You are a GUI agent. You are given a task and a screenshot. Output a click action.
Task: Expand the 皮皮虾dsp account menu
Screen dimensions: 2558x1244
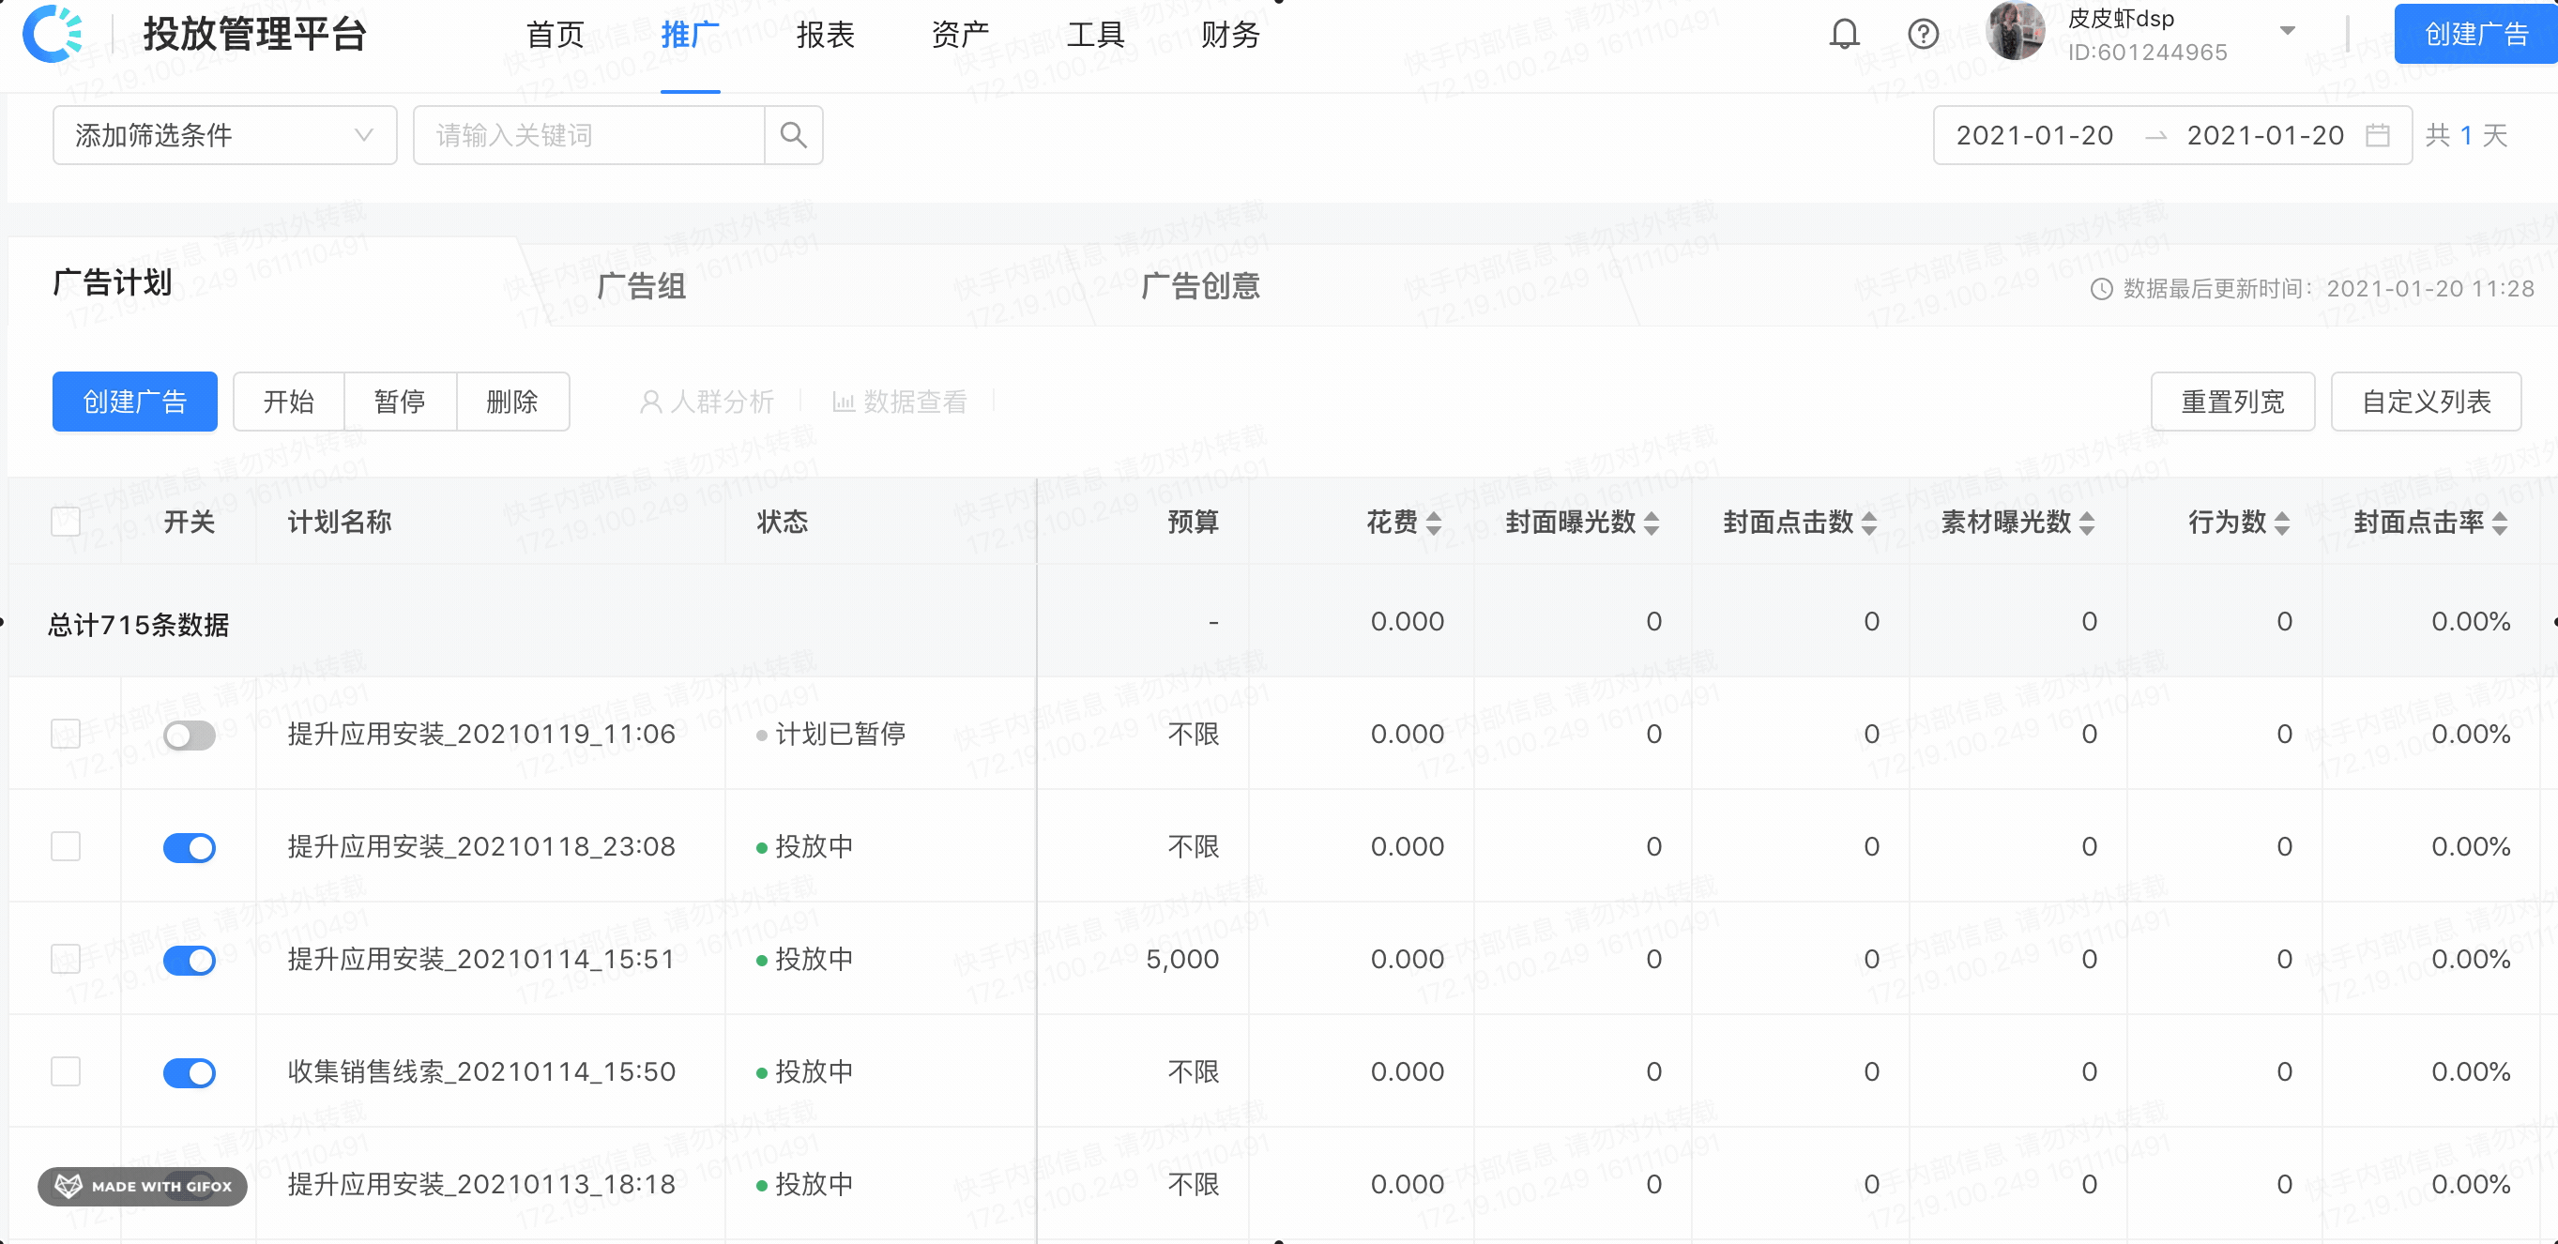pos(2287,33)
